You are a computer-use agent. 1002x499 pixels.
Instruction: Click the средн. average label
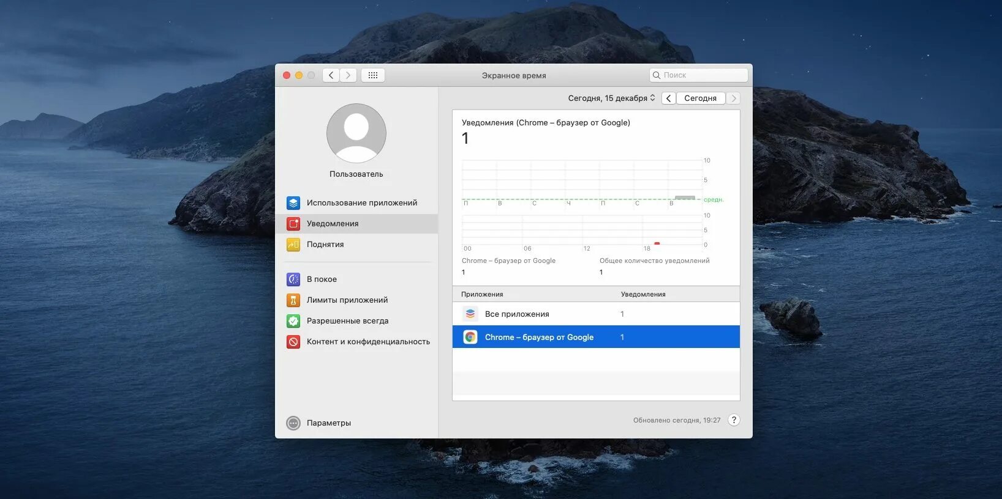714,199
